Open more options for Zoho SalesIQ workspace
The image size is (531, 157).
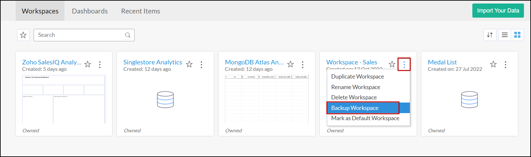pyautogui.click(x=100, y=65)
